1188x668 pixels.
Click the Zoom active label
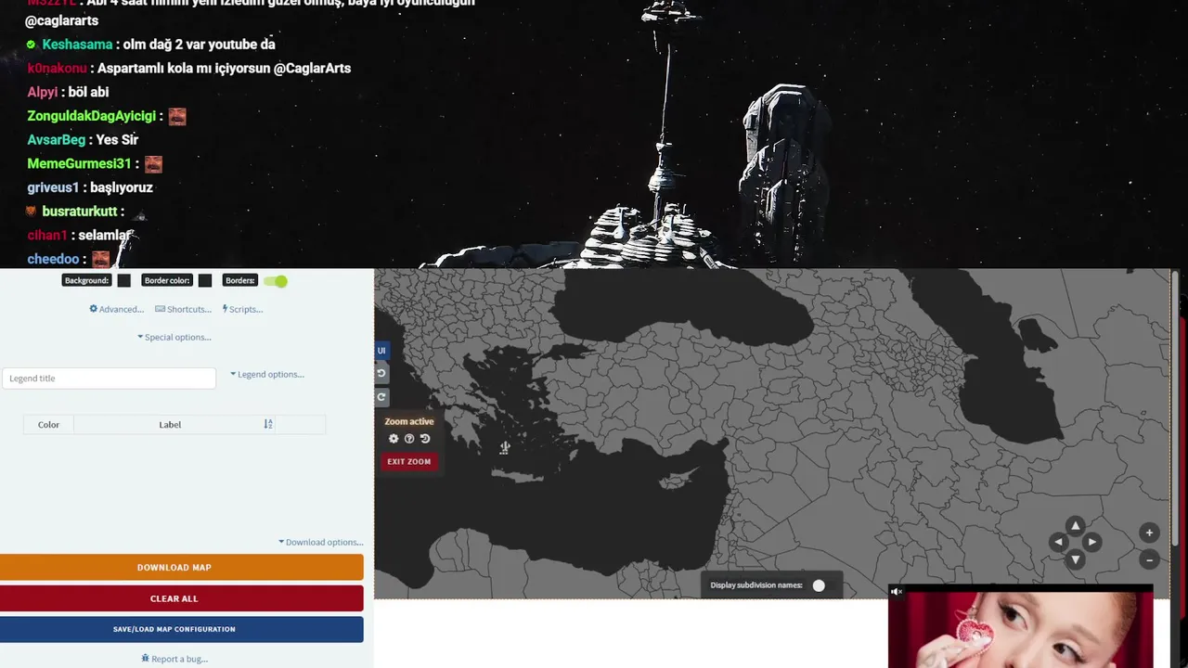tap(409, 421)
